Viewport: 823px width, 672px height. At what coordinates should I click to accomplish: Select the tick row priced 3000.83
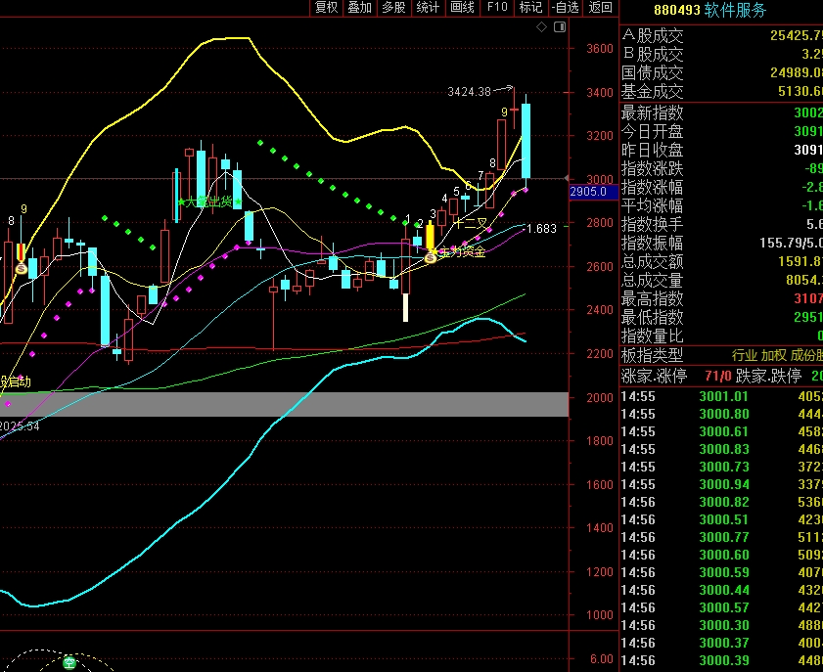721,450
